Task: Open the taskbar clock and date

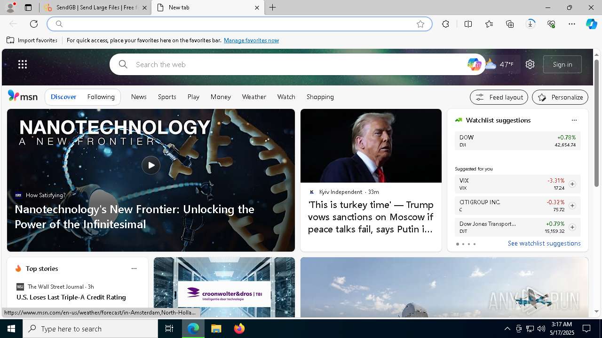Action: coord(562,329)
